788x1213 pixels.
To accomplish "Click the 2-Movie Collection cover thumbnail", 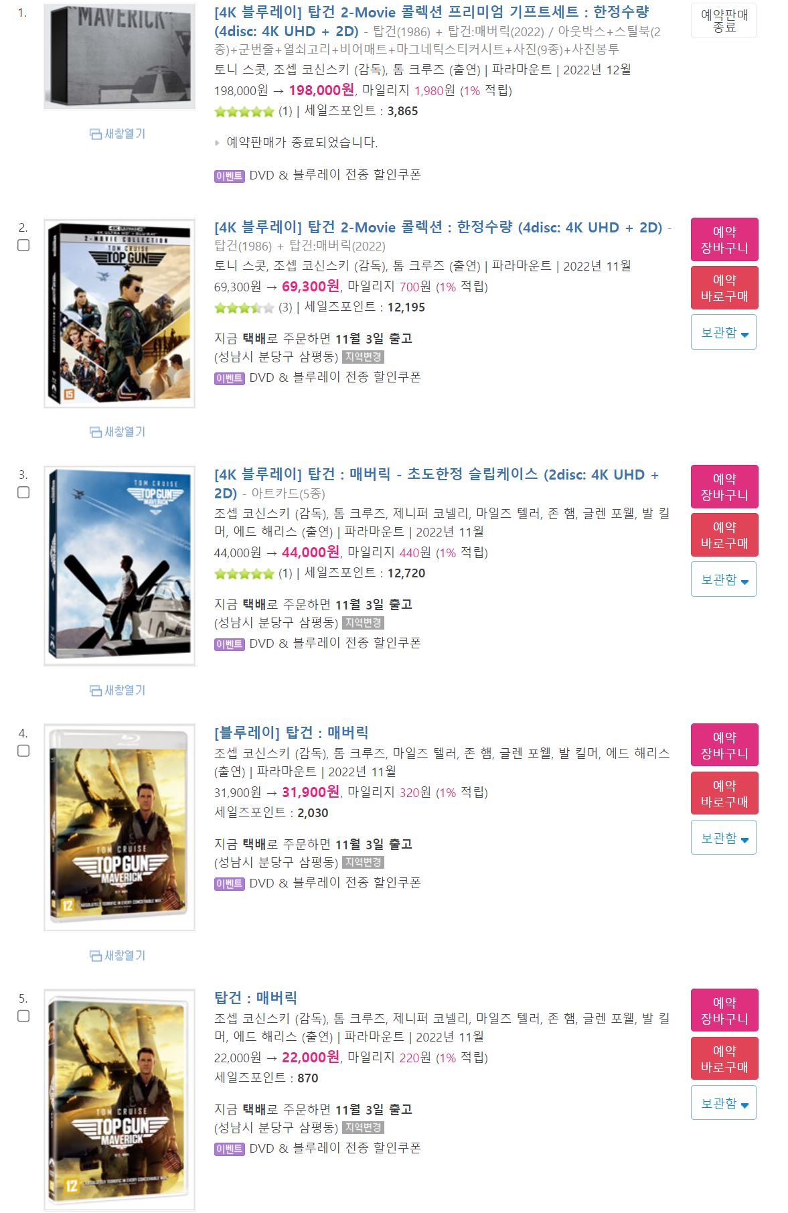I will (x=120, y=313).
